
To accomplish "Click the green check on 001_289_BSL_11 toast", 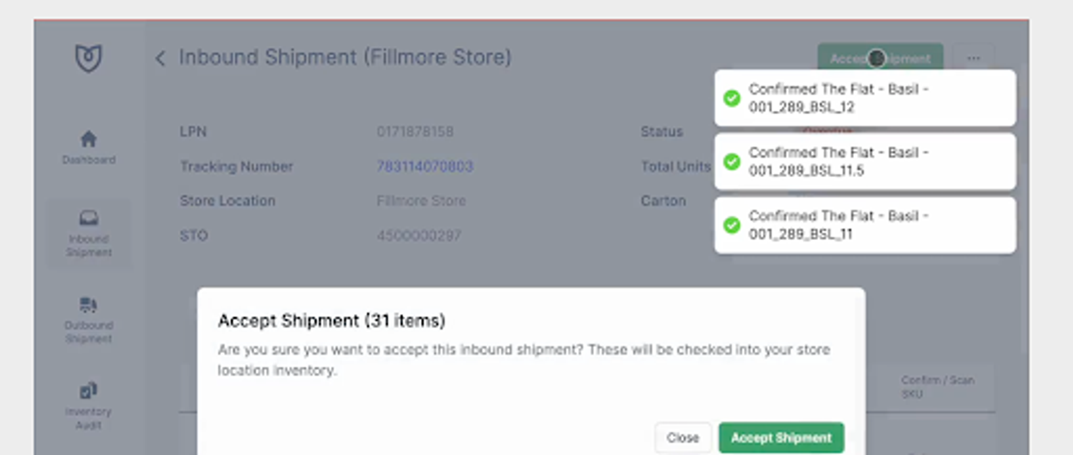I will pos(733,225).
